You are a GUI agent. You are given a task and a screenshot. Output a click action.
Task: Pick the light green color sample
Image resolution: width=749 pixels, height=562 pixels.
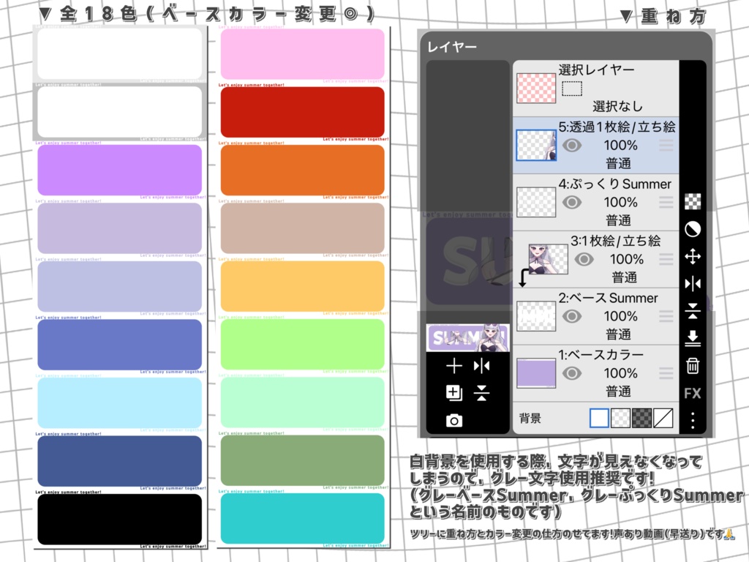coord(302,344)
